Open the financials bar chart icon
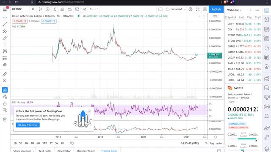The width and height of the screenshot is (271, 152). 62,9
